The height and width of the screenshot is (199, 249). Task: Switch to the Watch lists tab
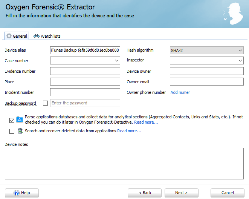[x=47, y=36]
